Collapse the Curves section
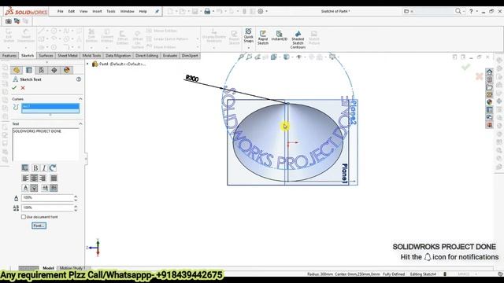The image size is (504, 283). pyautogui.click(x=80, y=99)
